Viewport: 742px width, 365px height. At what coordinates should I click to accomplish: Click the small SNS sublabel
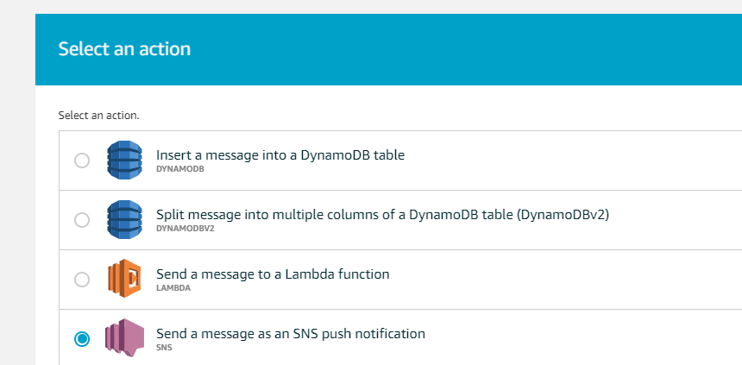pyautogui.click(x=164, y=348)
